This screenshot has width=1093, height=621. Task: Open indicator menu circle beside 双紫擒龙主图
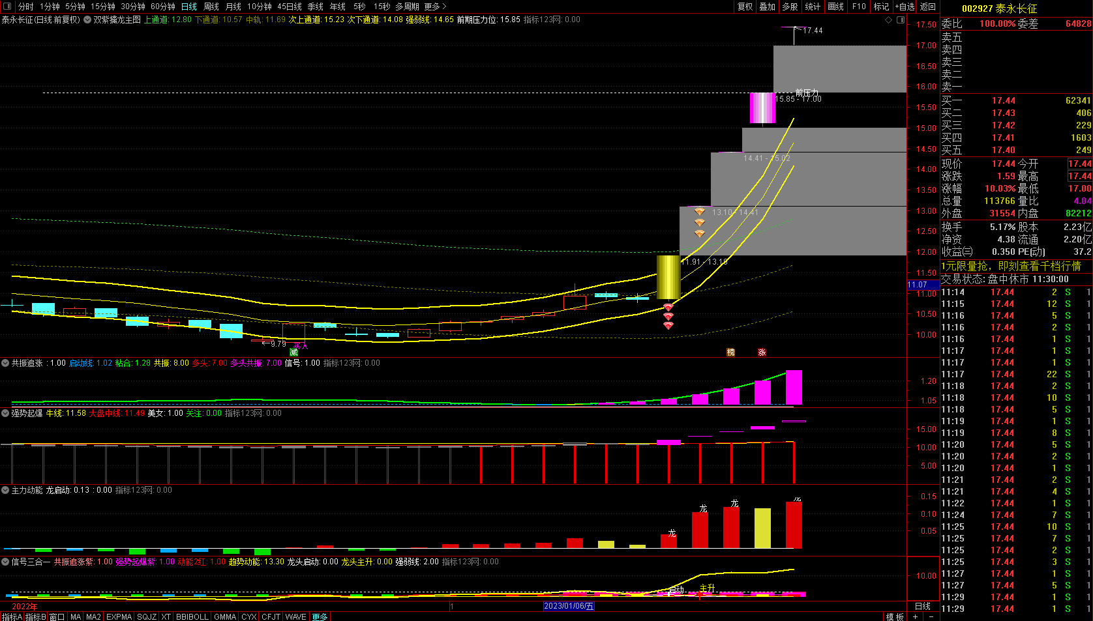[x=87, y=20]
